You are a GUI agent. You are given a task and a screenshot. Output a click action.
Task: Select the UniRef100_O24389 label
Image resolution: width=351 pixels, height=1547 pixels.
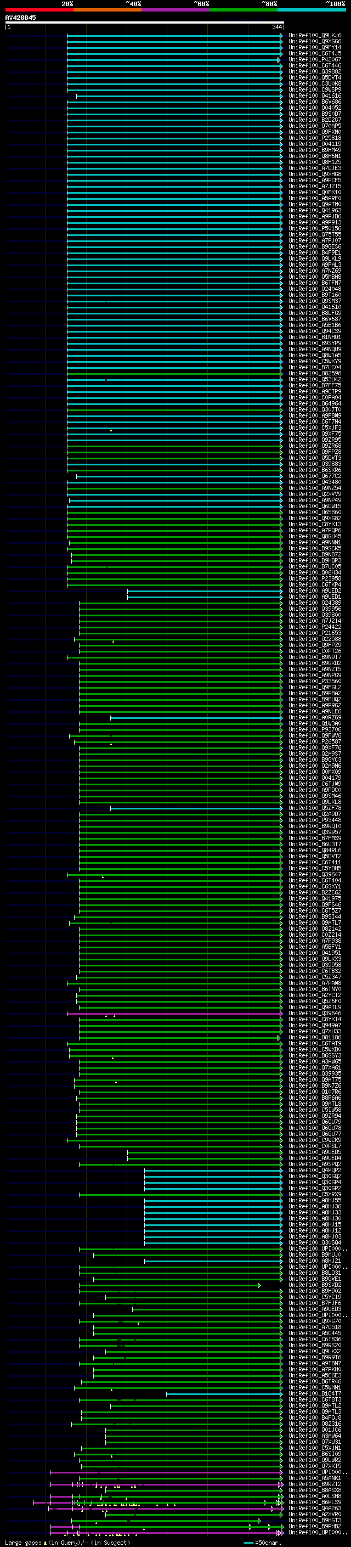[x=314, y=603]
